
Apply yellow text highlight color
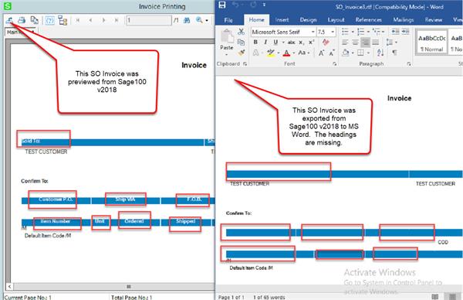tap(271, 53)
